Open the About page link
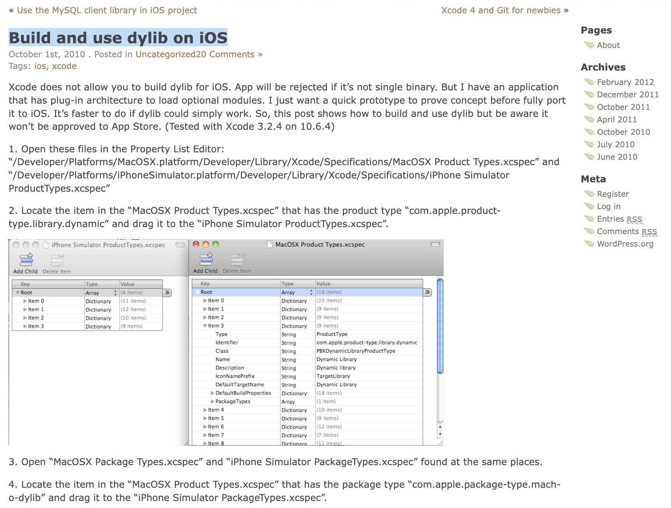This screenshot has width=671, height=508. [x=608, y=45]
